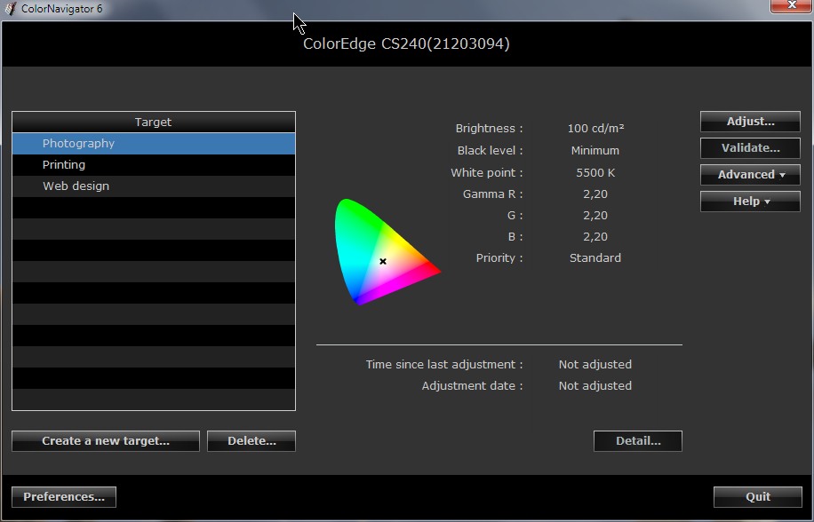Viewport: 814px width, 522px height.
Task: Click the ColorNavigator 6 app icon in title bar
Action: tap(11, 9)
